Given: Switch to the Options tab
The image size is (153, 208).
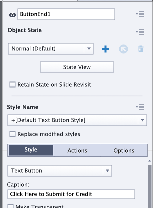Looking at the screenshot, I should point(124,150).
